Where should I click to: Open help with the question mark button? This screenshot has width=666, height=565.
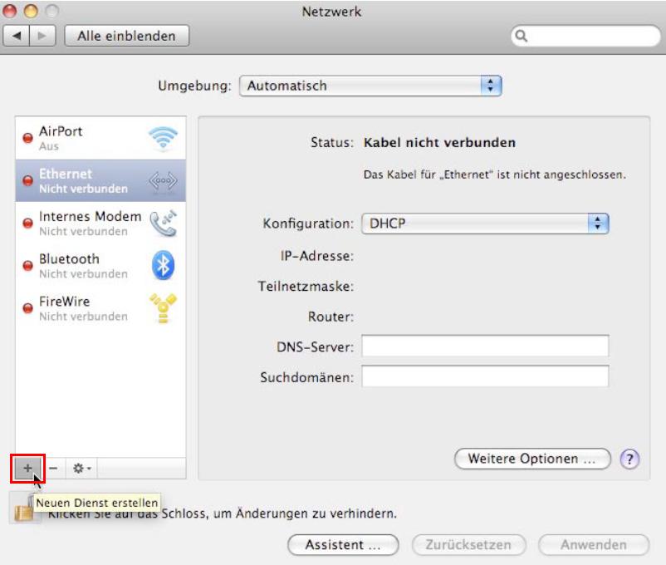pos(629,459)
